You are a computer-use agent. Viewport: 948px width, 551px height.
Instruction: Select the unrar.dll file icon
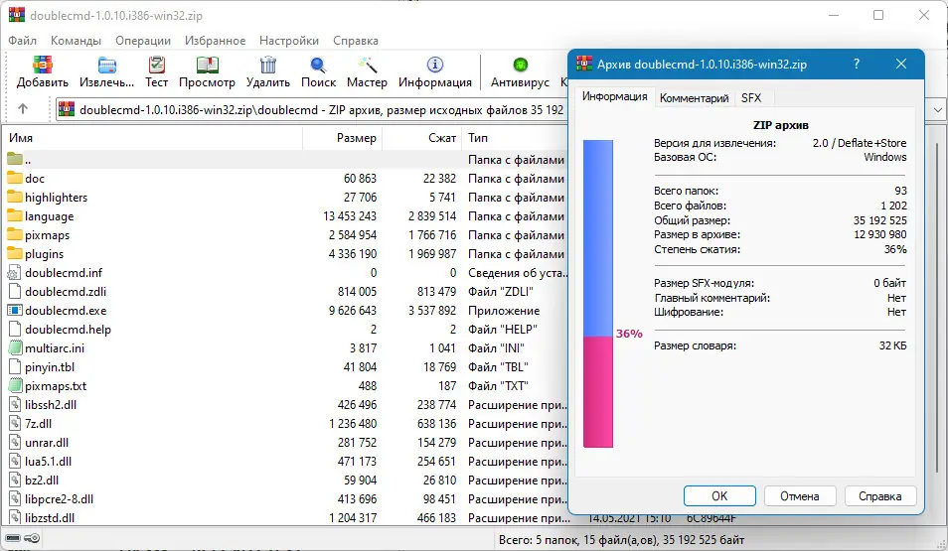[x=15, y=442]
